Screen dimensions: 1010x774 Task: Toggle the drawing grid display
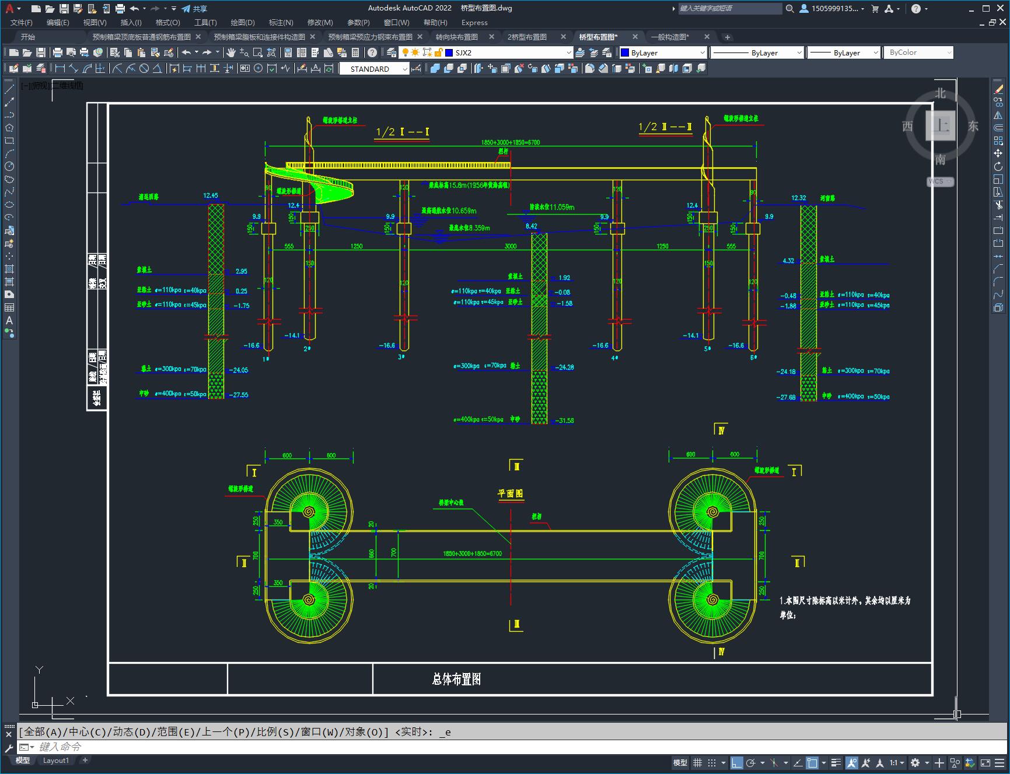coord(697,763)
